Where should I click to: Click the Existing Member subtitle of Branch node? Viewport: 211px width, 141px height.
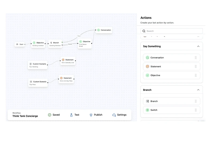[55, 46]
